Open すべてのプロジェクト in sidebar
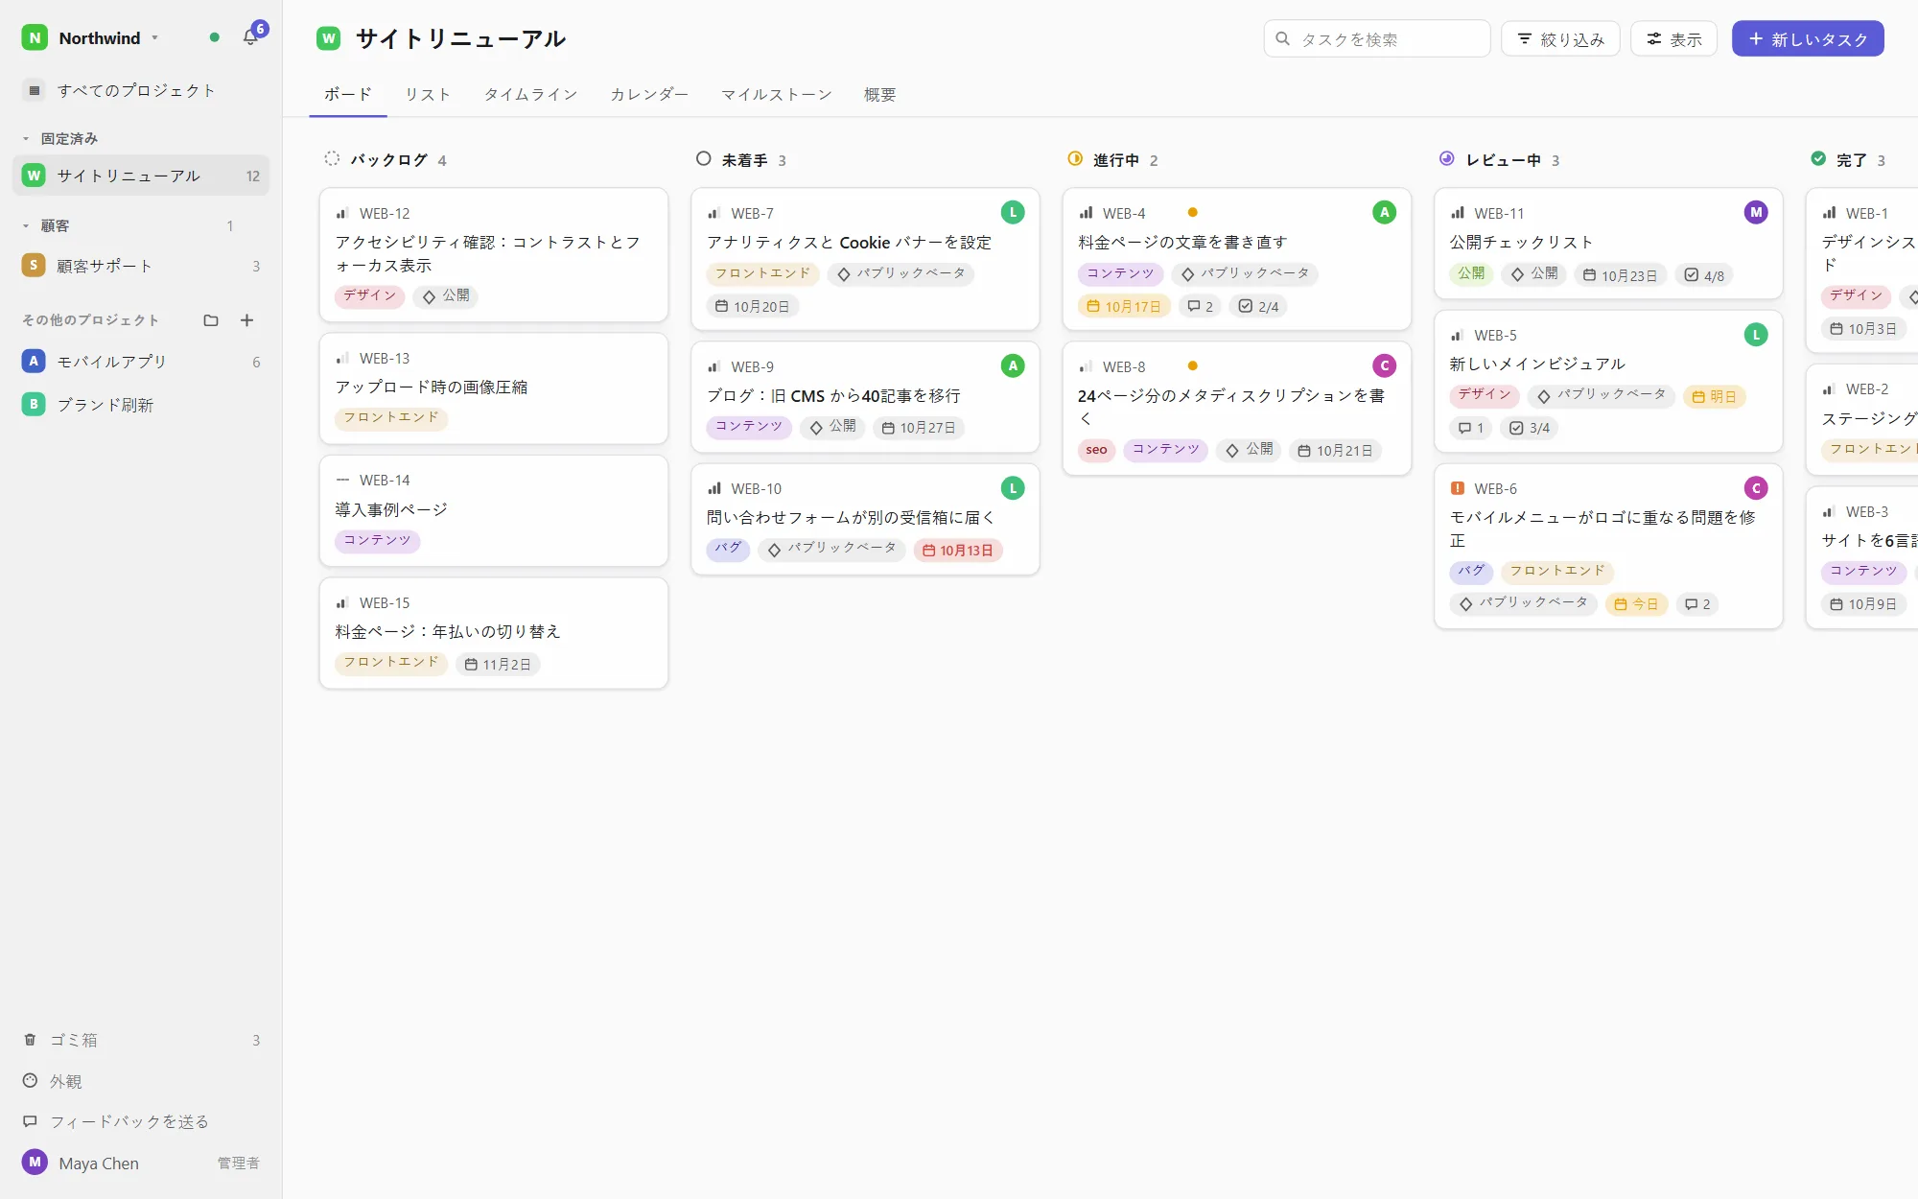This screenshot has width=1918, height=1199. click(141, 90)
